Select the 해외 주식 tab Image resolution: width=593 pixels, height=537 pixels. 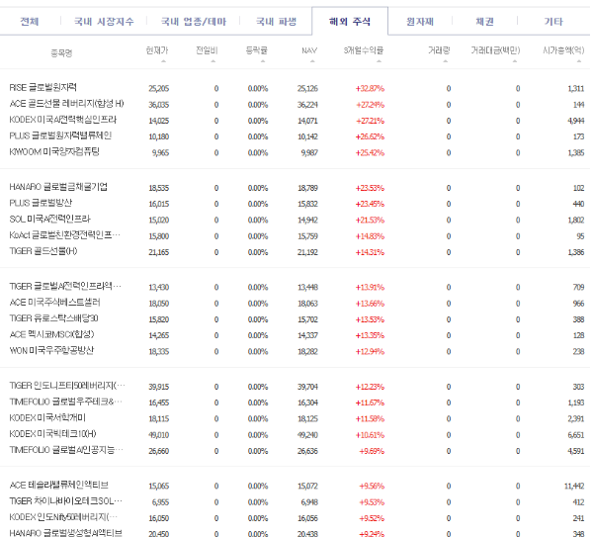point(350,22)
